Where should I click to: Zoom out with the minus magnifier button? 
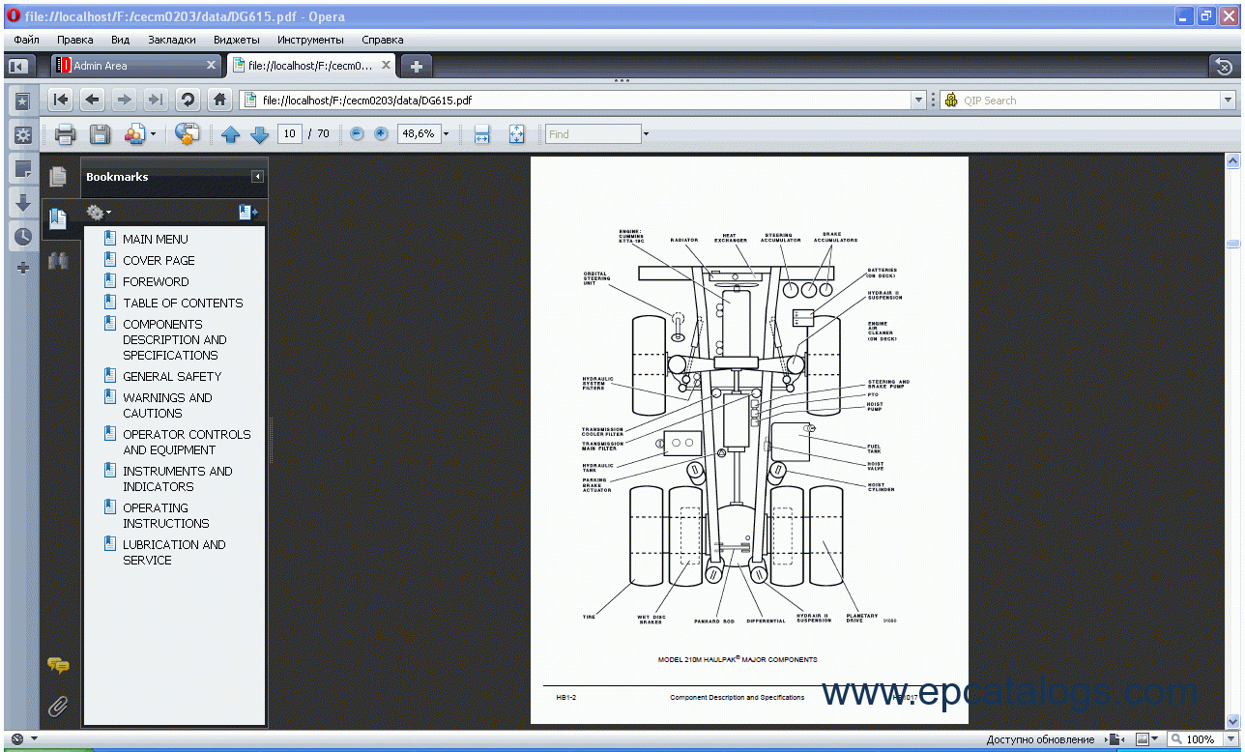tap(357, 133)
